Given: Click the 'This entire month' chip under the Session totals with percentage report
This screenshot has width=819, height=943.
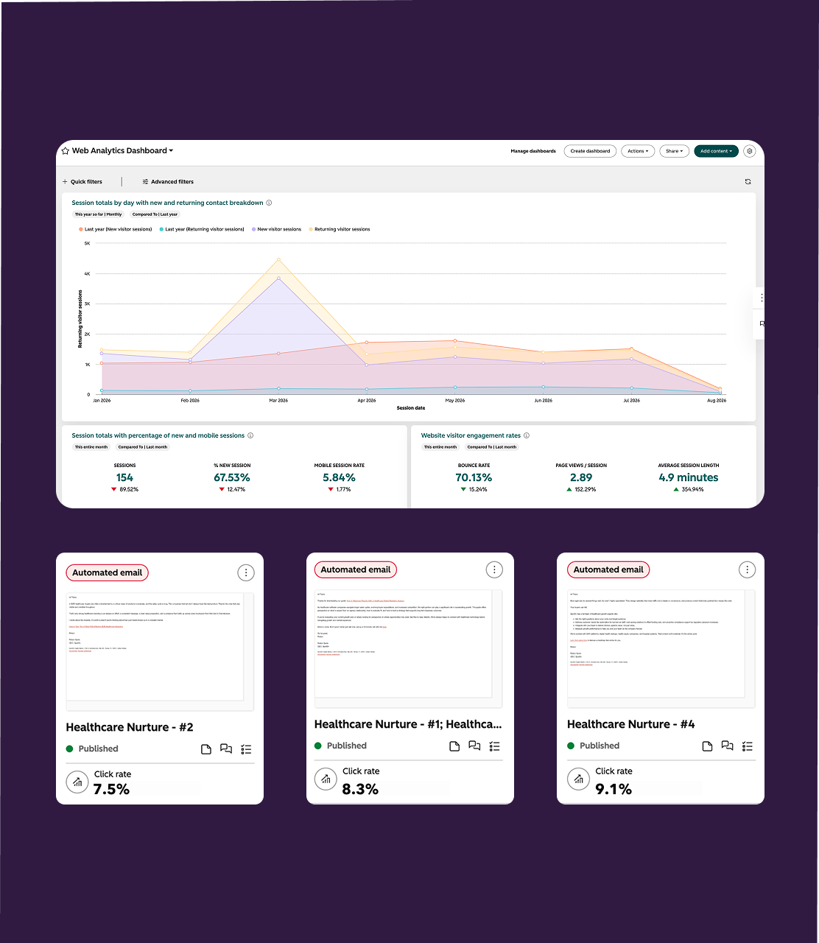Looking at the screenshot, I should [x=91, y=447].
